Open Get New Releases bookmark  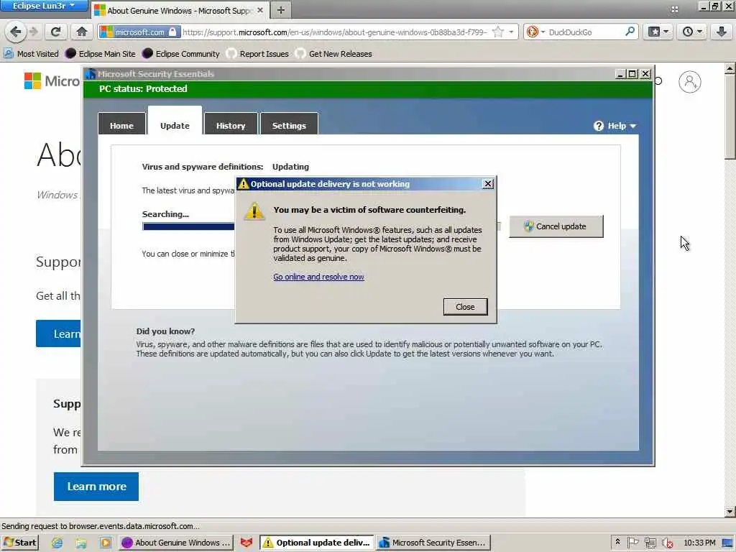coord(333,53)
